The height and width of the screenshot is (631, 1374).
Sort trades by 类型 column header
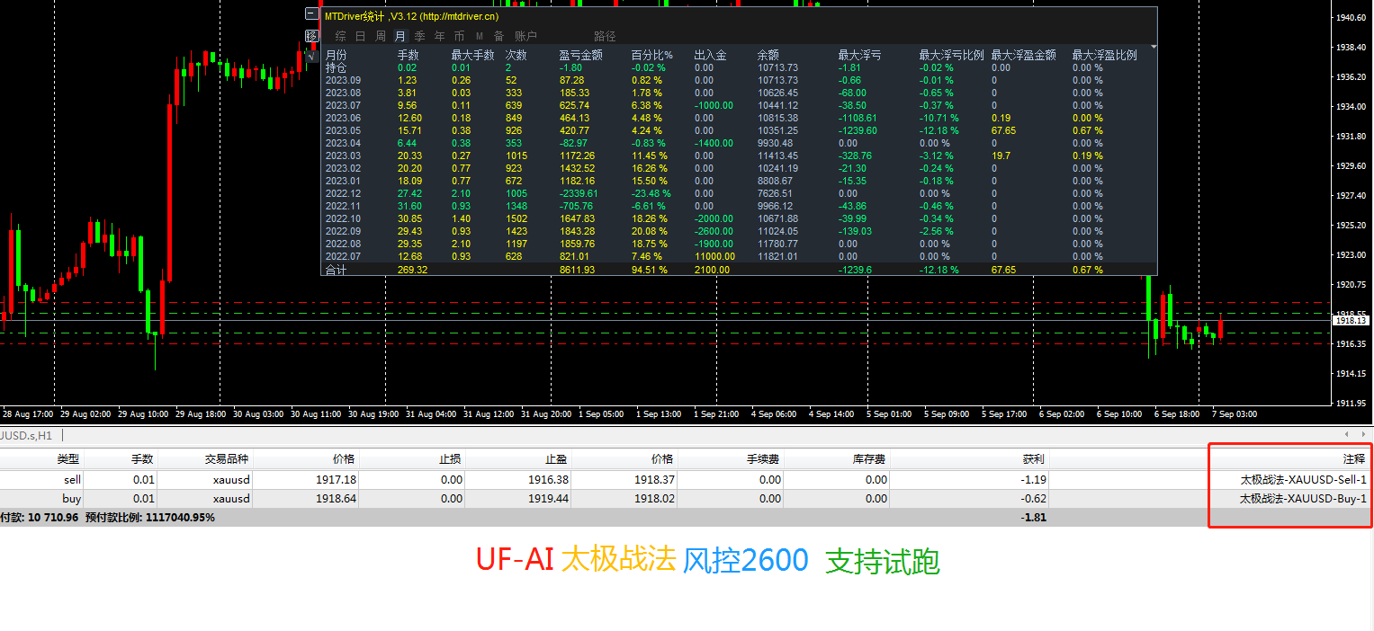68,459
